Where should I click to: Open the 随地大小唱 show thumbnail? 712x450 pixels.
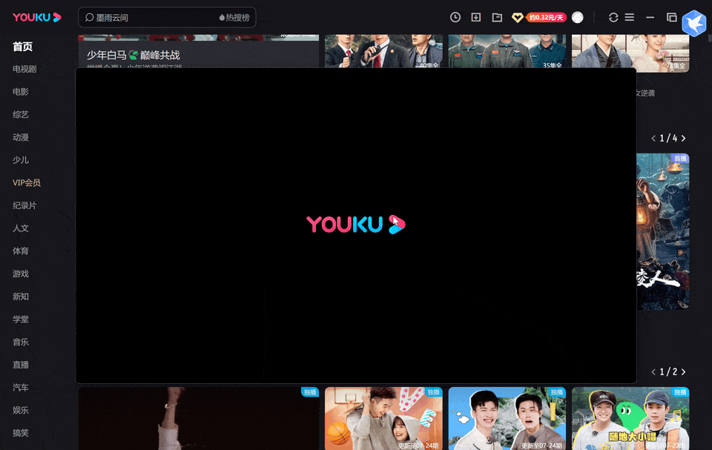tap(630, 418)
